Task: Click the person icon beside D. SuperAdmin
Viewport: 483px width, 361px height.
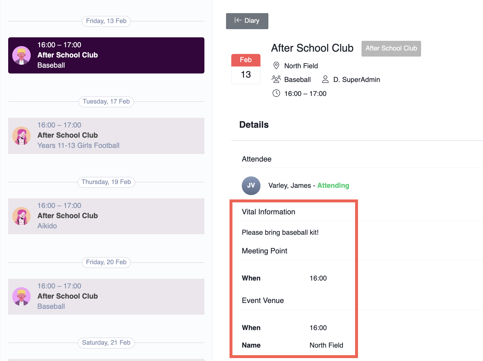Action: tap(325, 79)
